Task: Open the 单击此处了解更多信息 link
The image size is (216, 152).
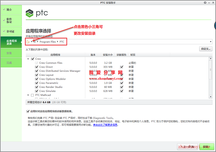Action: click(x=105, y=125)
